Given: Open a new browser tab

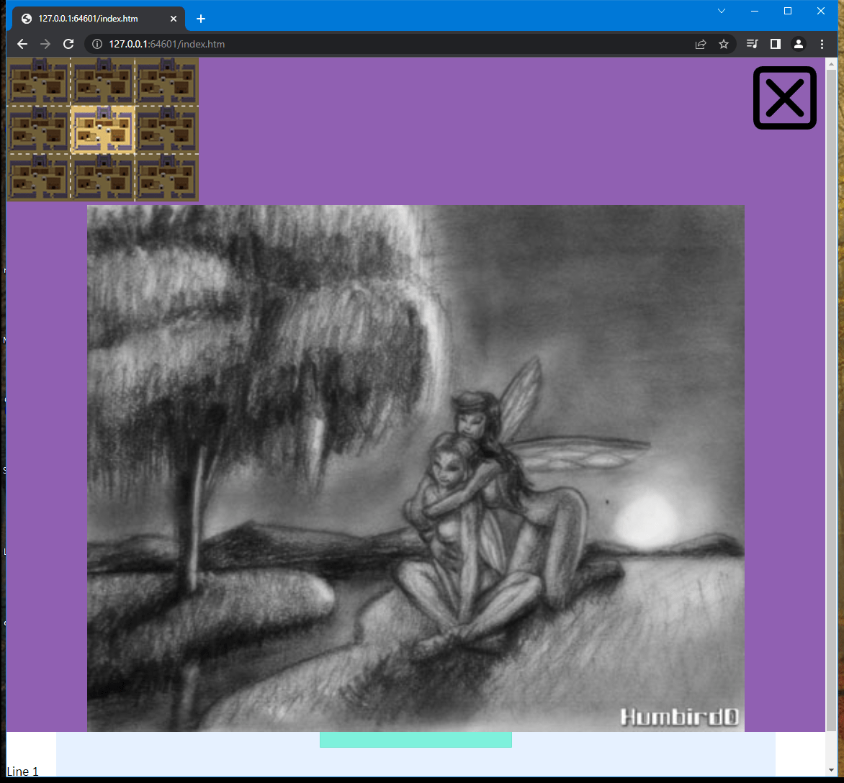Looking at the screenshot, I should [201, 19].
